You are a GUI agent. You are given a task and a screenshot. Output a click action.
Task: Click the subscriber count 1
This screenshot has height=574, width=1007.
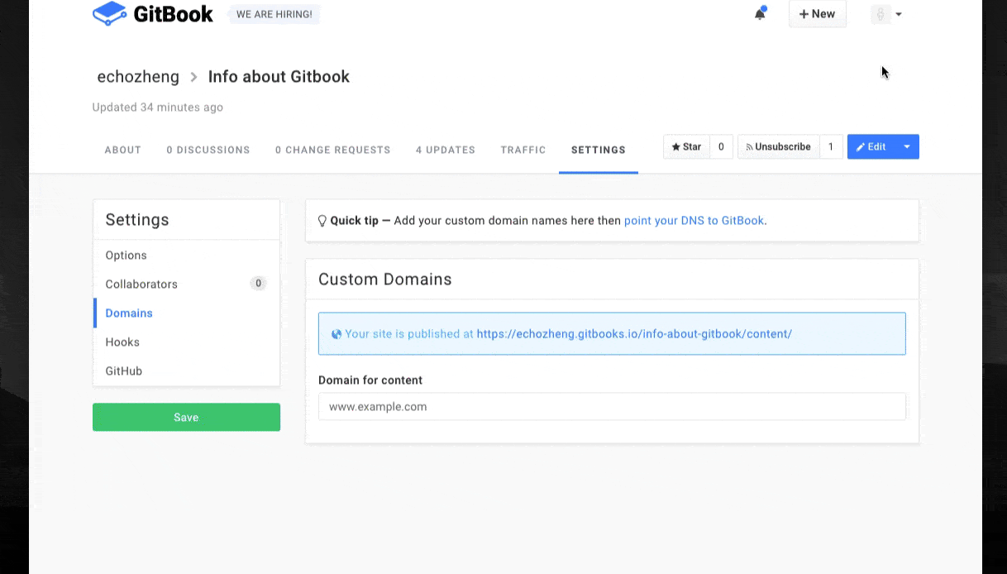[831, 146]
